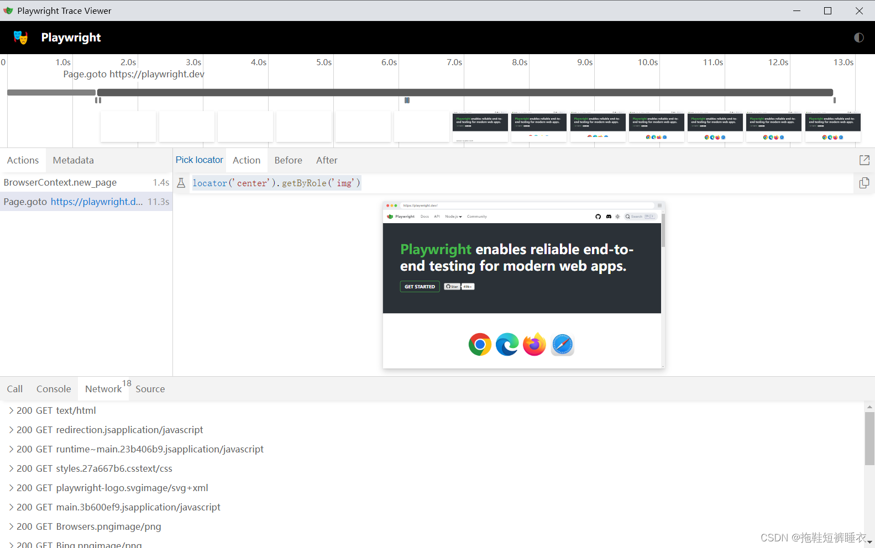The width and height of the screenshot is (875, 548).
Task: Click the Search box in snapshot
Action: [640, 217]
